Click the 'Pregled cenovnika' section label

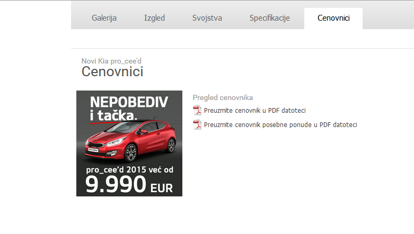[x=223, y=97]
